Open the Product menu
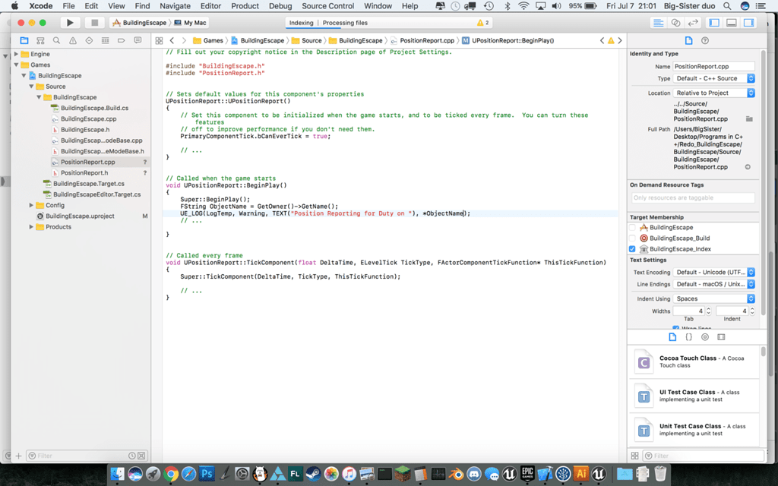778x486 pixels. (x=245, y=6)
